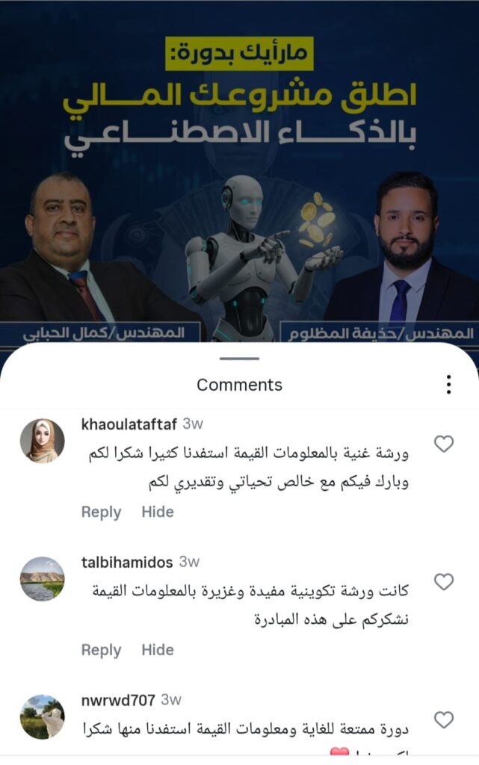Reply to talbihamidos's comment
The image size is (479, 765).
coord(101,651)
